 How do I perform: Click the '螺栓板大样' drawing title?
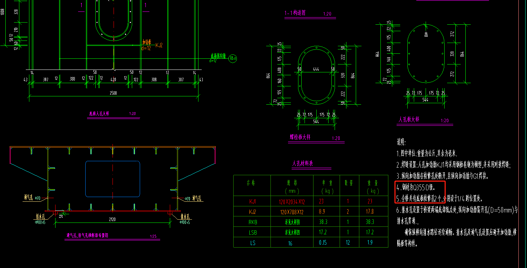tap(300, 137)
